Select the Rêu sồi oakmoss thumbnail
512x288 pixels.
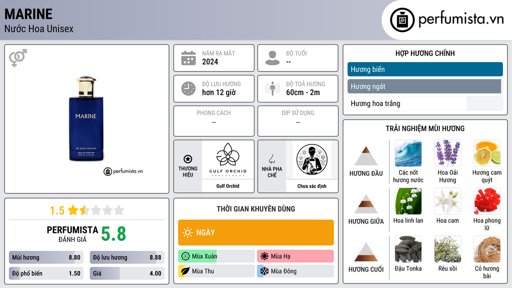[x=447, y=249]
